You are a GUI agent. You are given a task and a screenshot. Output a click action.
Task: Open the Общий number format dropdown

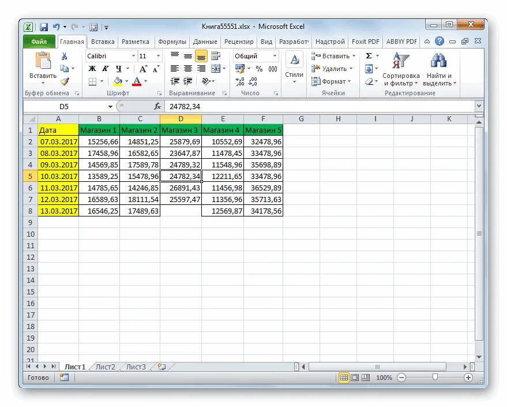pyautogui.click(x=275, y=56)
